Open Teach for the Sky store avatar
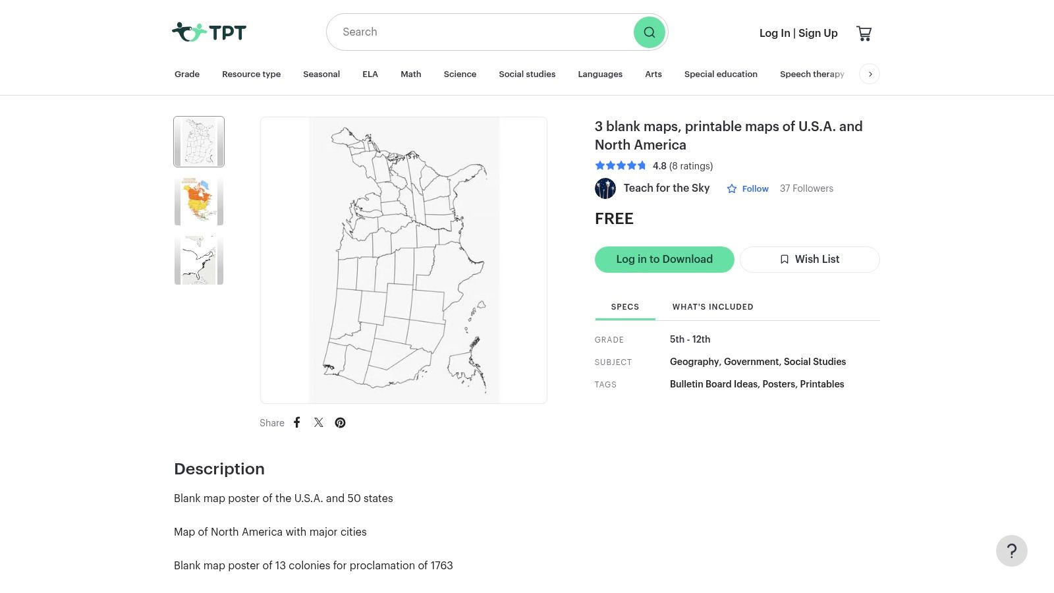 click(605, 188)
